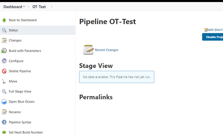Select the Move option

13,81
